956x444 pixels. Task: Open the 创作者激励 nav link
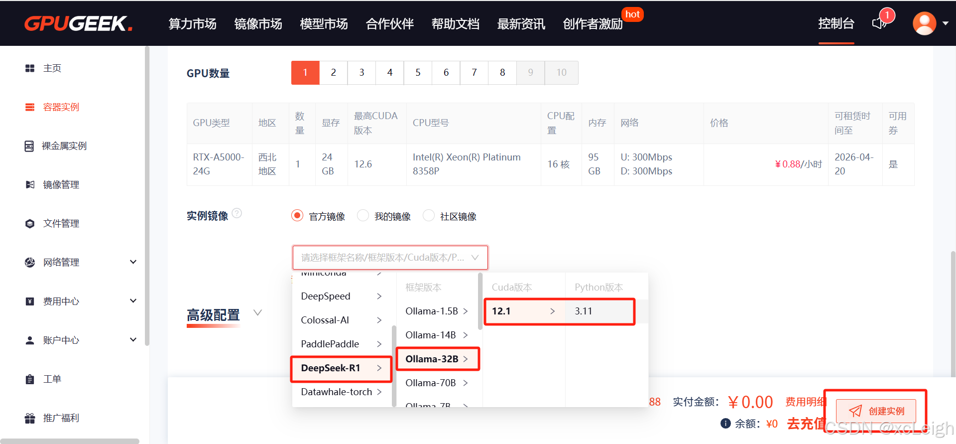point(593,24)
